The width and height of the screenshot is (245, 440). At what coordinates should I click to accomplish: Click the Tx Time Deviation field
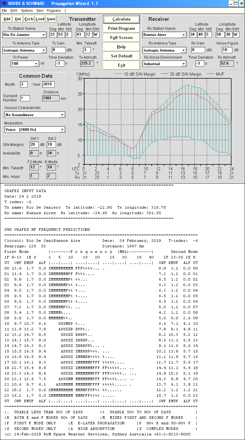click(60, 63)
